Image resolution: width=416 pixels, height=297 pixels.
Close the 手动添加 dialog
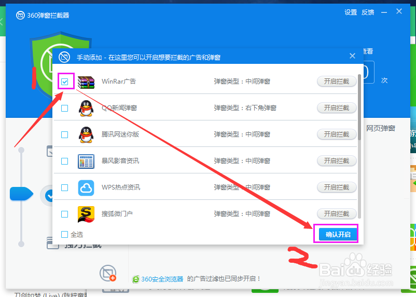click(x=352, y=56)
